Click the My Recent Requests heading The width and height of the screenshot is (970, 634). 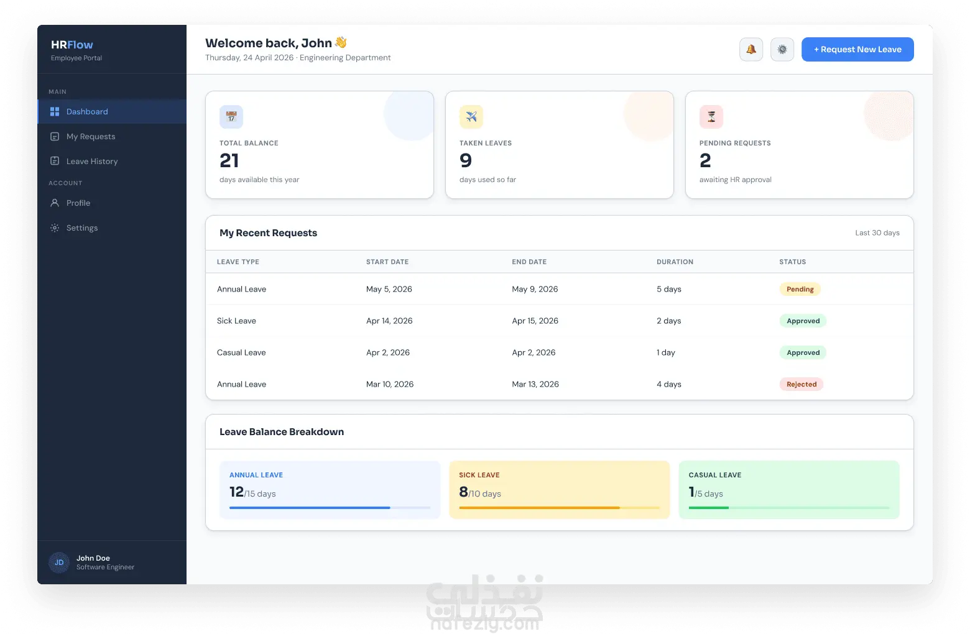point(268,232)
